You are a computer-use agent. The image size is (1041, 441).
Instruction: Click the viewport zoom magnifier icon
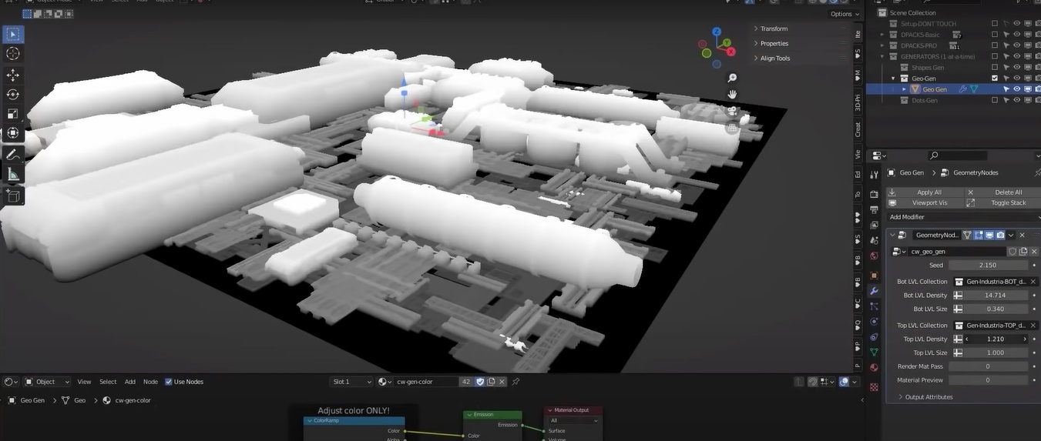[732, 79]
